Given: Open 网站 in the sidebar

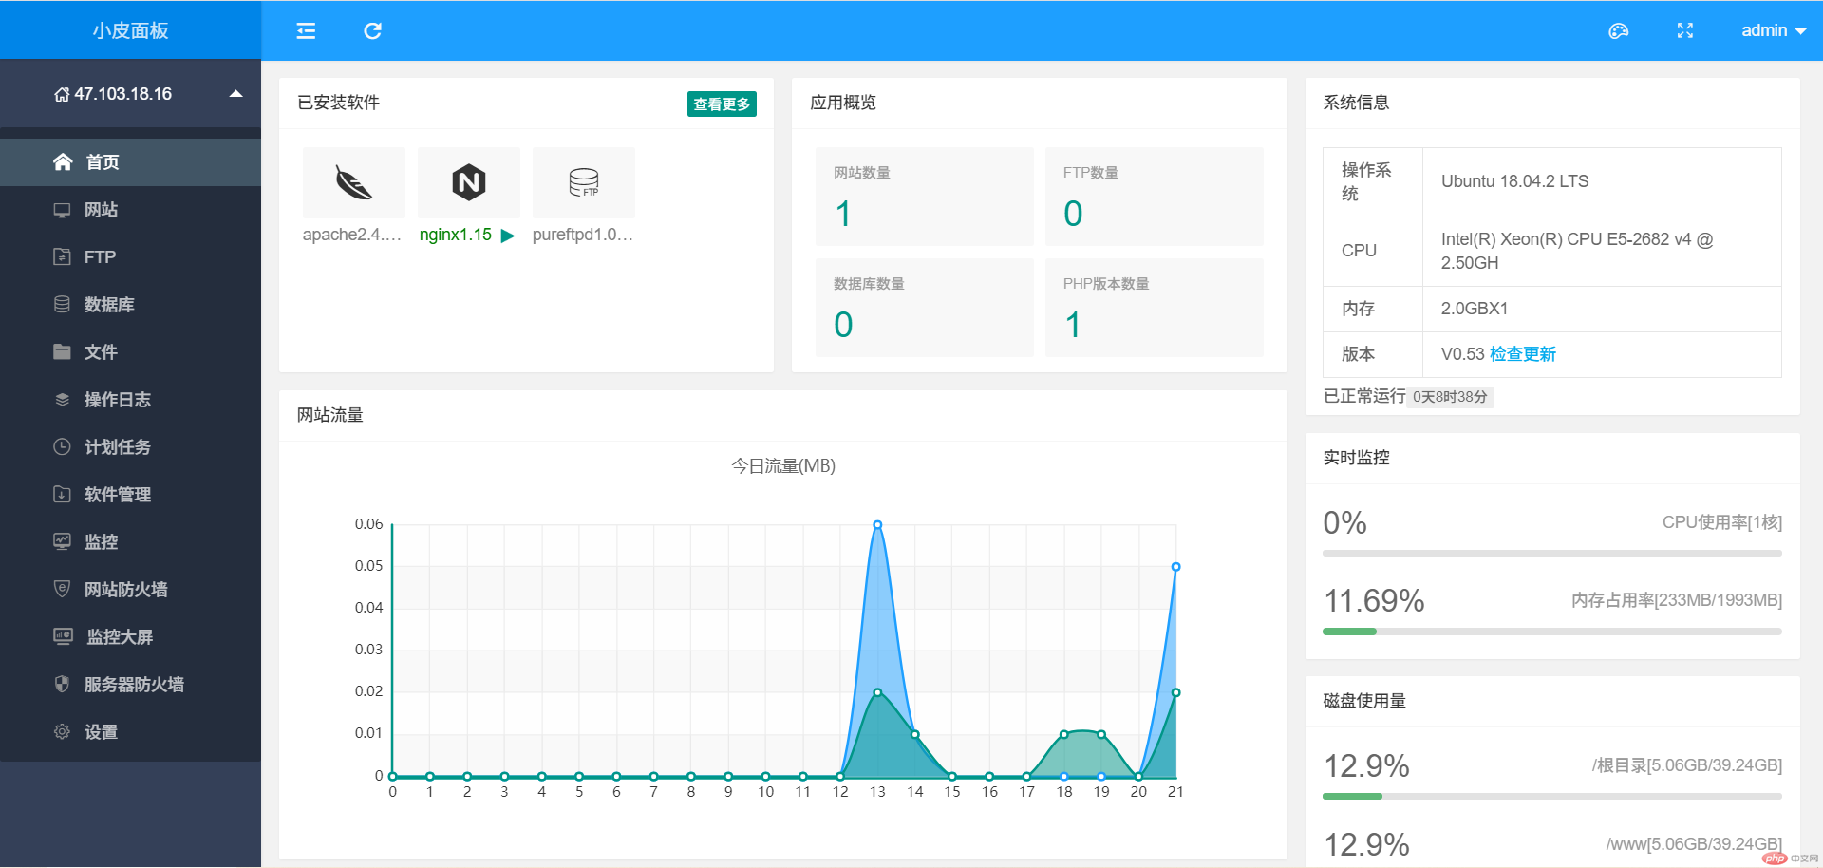Looking at the screenshot, I should pyautogui.click(x=101, y=210).
